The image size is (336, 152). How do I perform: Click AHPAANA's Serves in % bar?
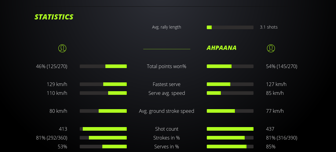click(230, 147)
